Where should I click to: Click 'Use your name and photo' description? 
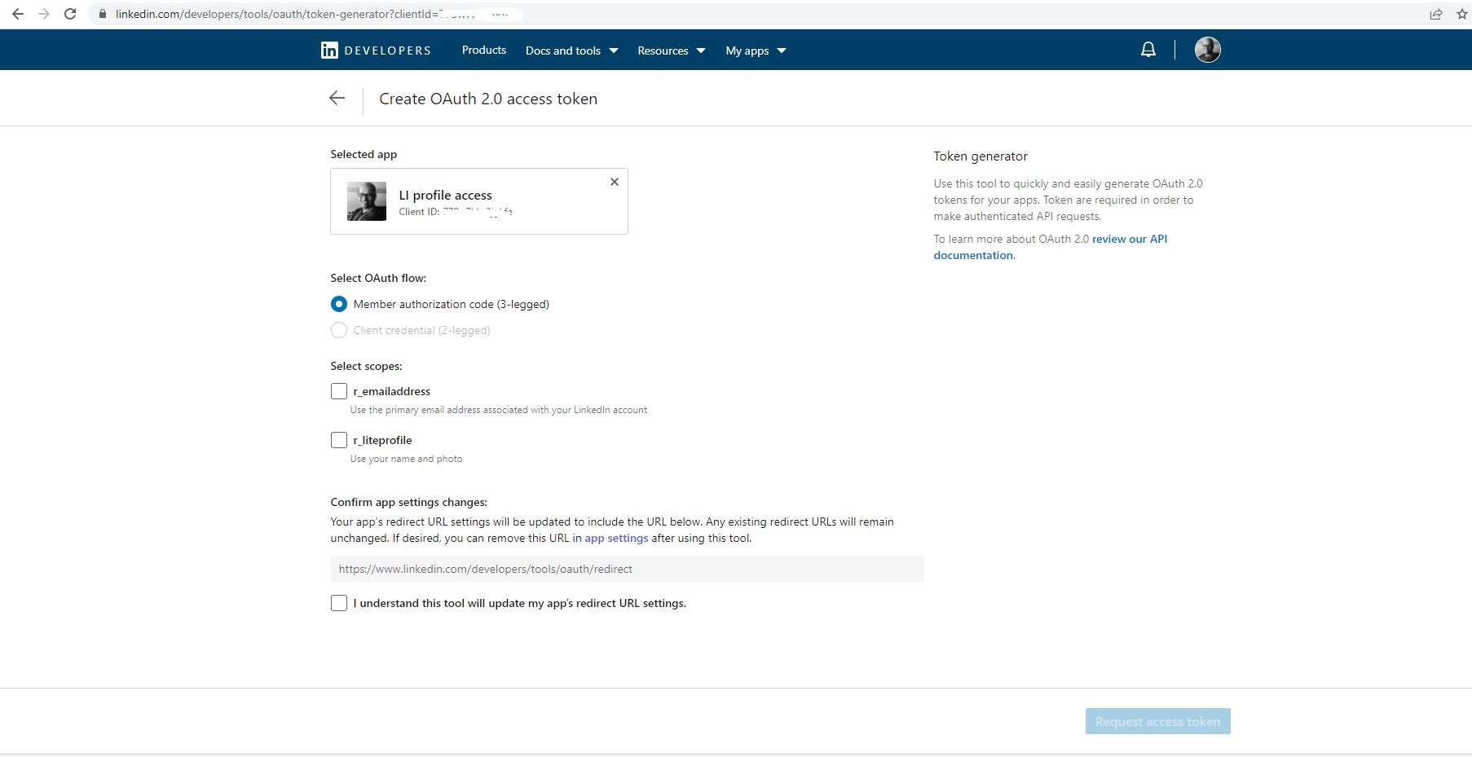406,459
